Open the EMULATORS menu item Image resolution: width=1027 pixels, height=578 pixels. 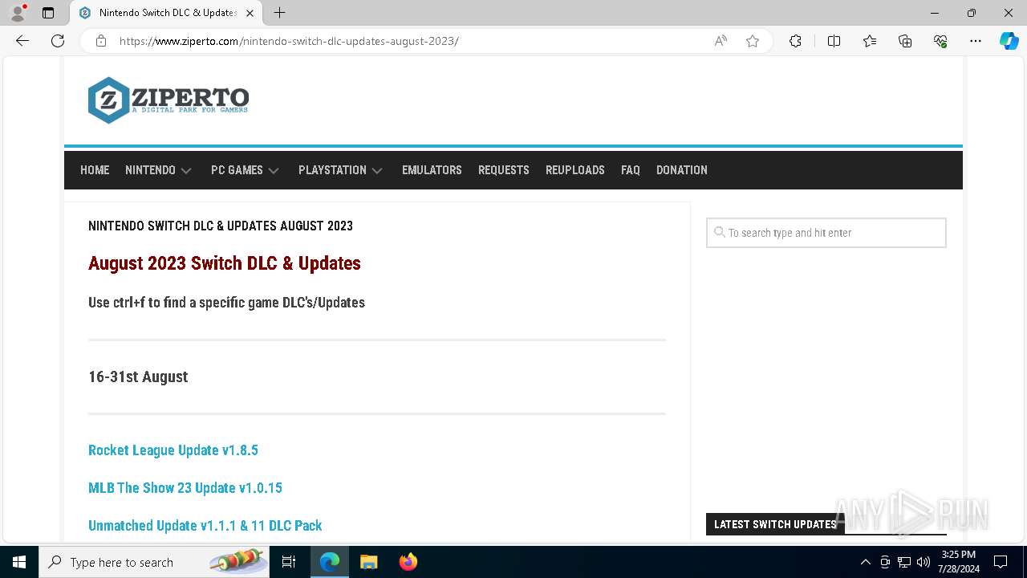[x=432, y=170]
